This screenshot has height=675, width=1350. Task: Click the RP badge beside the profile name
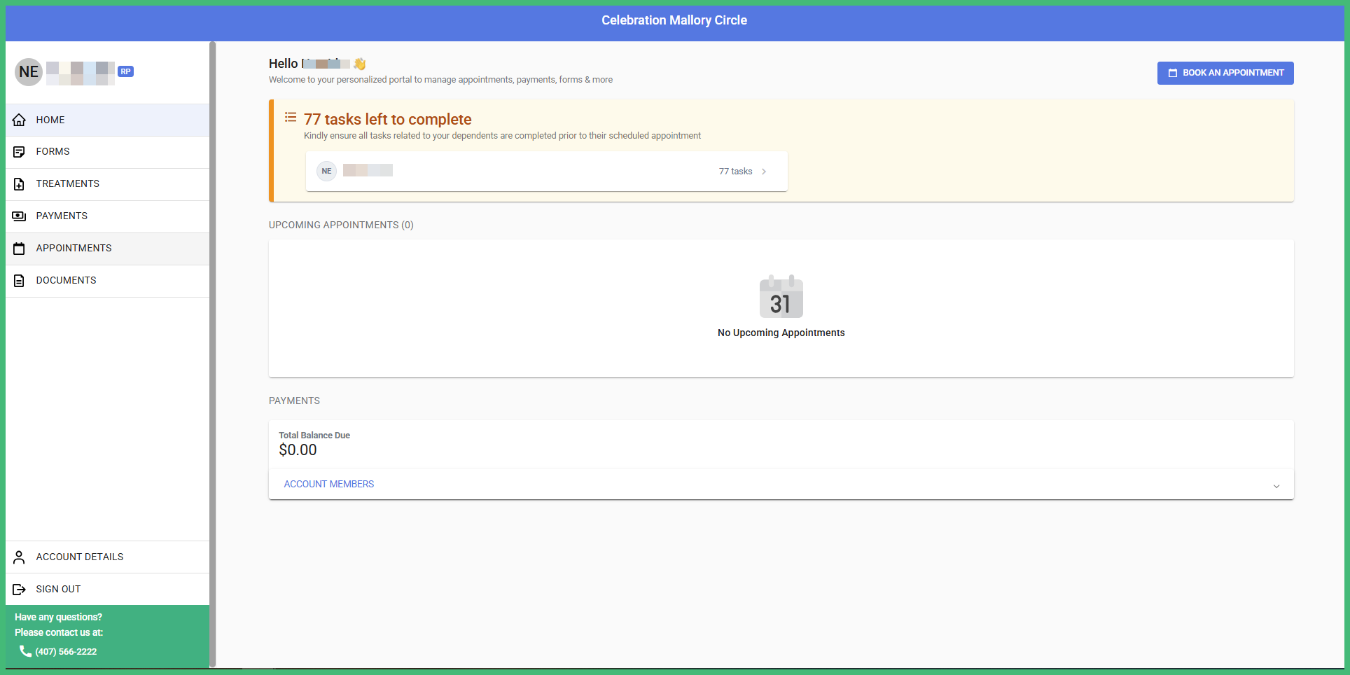(125, 71)
